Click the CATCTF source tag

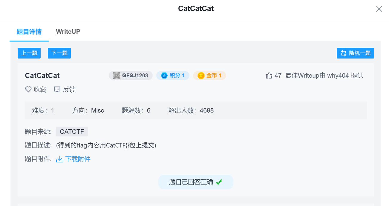[x=72, y=131]
